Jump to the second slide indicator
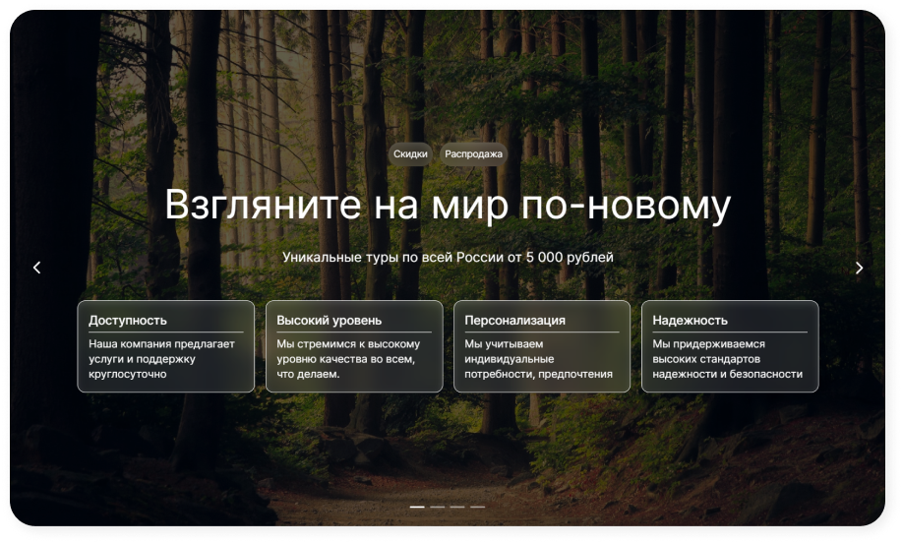The width and height of the screenshot is (902, 543). pos(437,507)
